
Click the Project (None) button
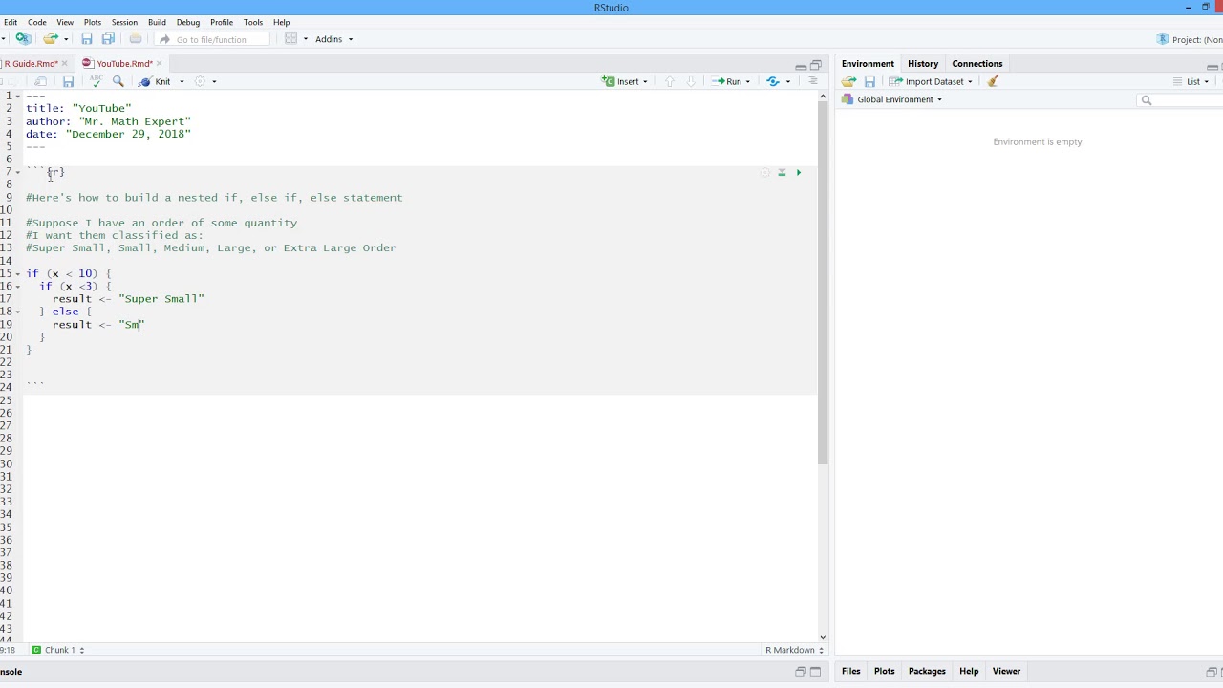(x=1189, y=39)
